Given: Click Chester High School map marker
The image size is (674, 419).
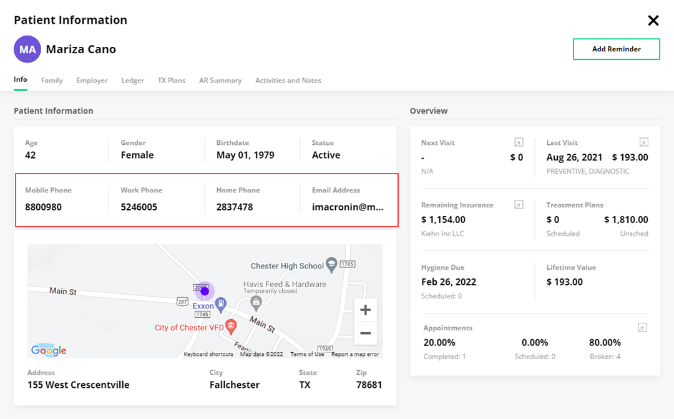Looking at the screenshot, I should point(332,265).
